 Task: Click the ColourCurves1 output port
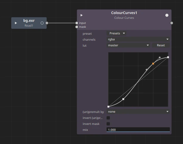[172, 23]
